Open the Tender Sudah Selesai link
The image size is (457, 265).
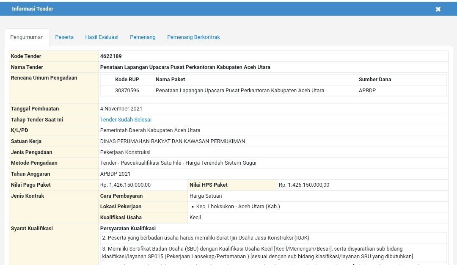pos(126,119)
